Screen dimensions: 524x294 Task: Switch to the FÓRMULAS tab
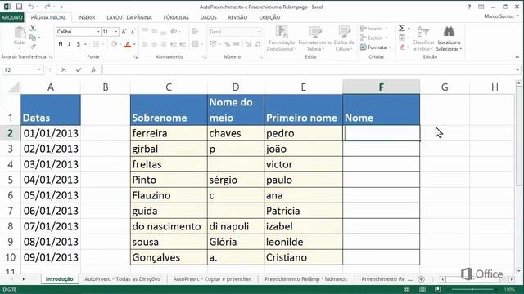pos(176,17)
